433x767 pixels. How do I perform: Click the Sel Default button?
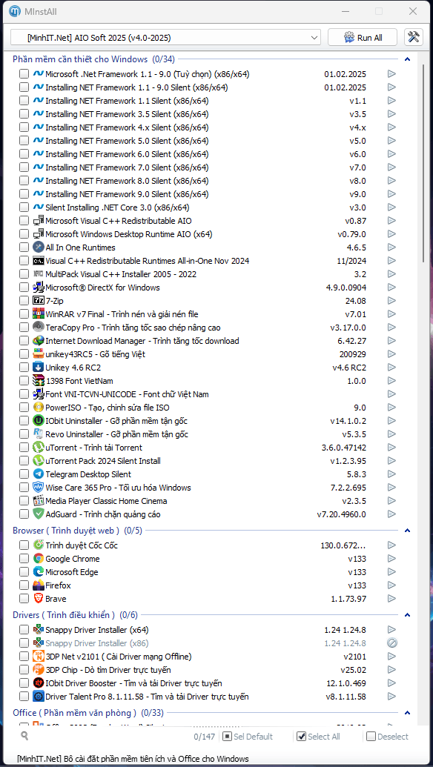point(248,736)
